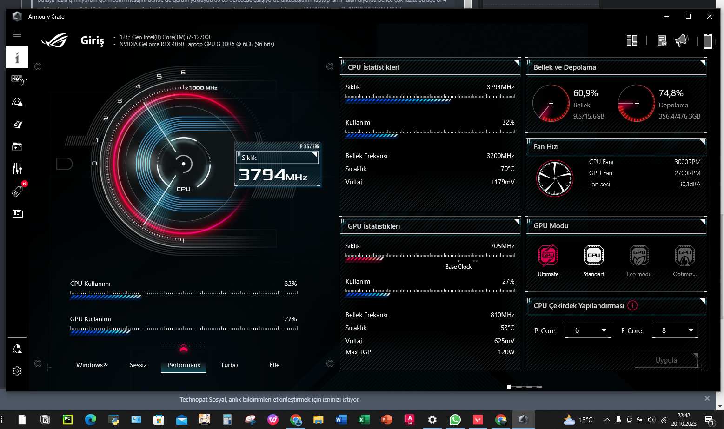The width and height of the screenshot is (724, 429).
Task: Select Optimized GPU mode
Action: coord(685,261)
